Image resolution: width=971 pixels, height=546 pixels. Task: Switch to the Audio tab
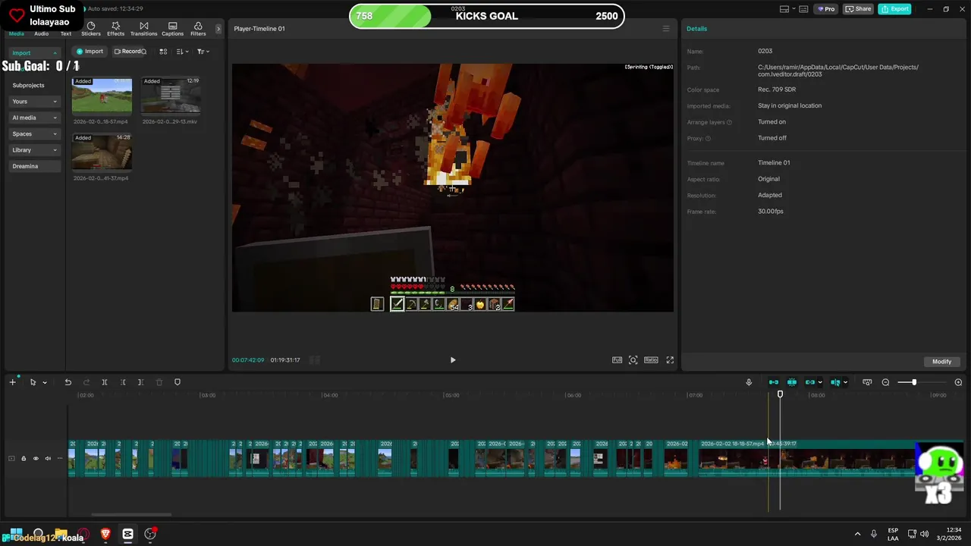[42, 33]
